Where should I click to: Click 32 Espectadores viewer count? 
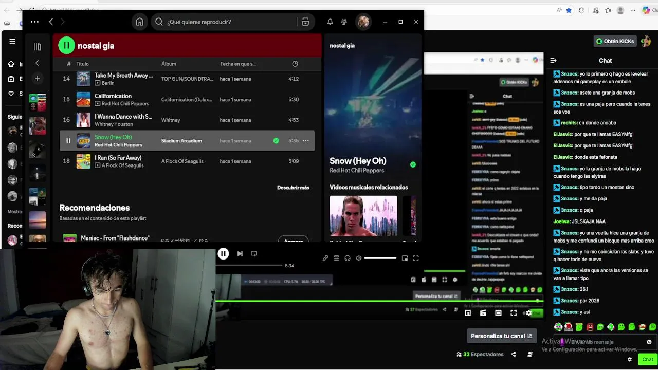click(x=480, y=354)
